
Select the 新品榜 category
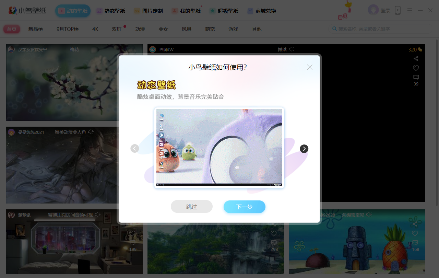click(36, 29)
